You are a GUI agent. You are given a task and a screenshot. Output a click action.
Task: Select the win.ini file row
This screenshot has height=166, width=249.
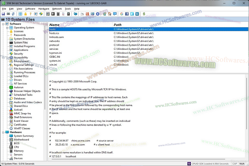click(x=148, y=65)
